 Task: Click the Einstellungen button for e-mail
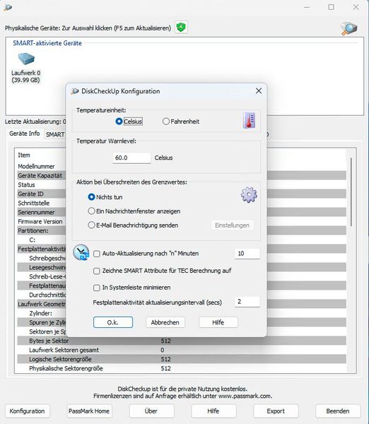tap(232, 225)
